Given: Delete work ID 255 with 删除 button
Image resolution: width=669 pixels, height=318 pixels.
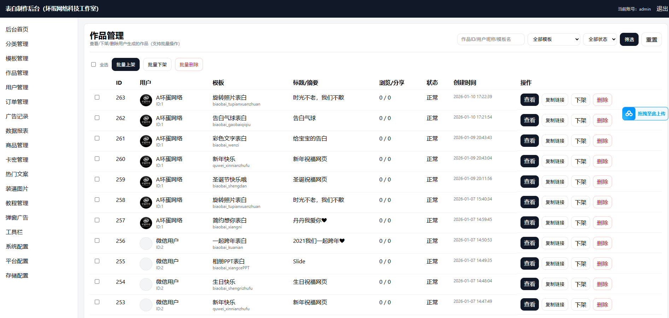Looking at the screenshot, I should click(602, 264).
